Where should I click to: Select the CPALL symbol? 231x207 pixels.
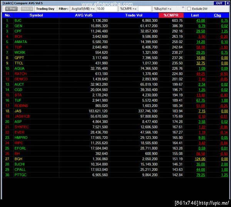click(20, 169)
